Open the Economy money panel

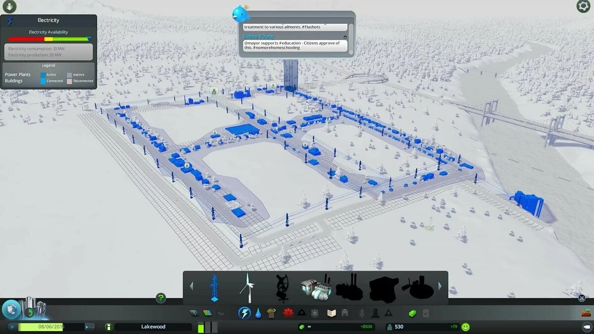(412, 313)
